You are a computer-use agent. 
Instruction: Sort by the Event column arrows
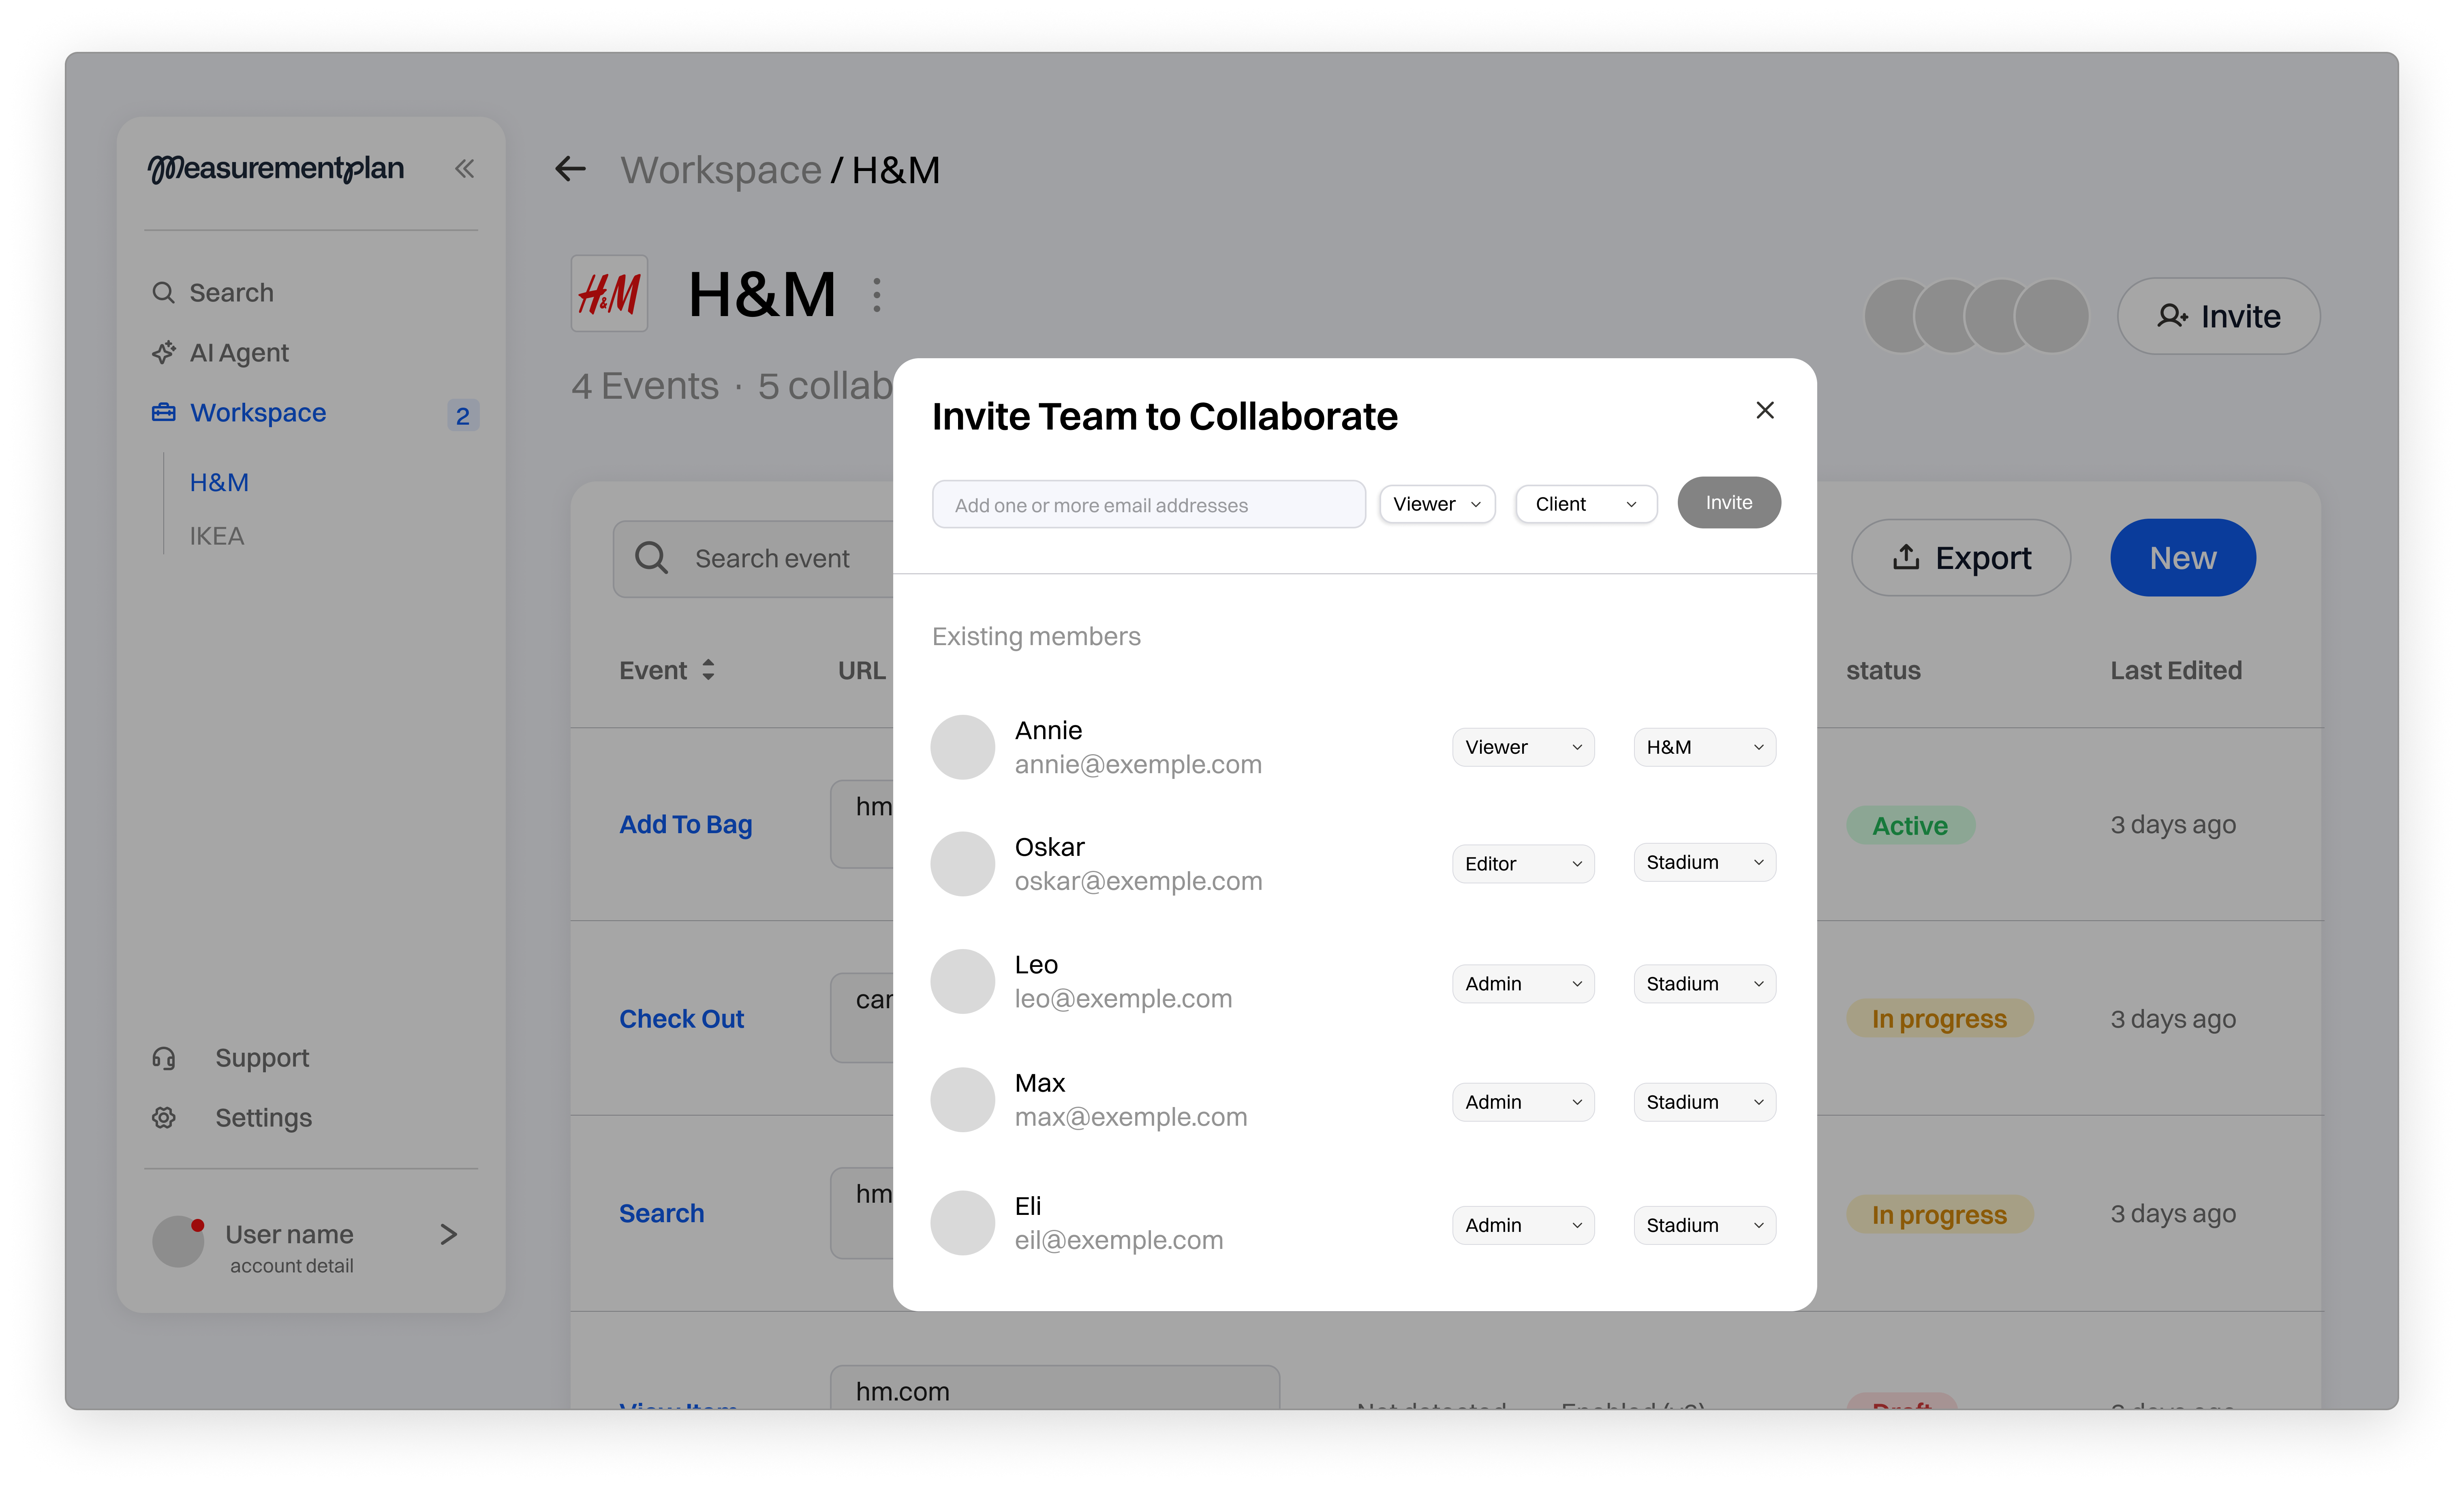708,670
